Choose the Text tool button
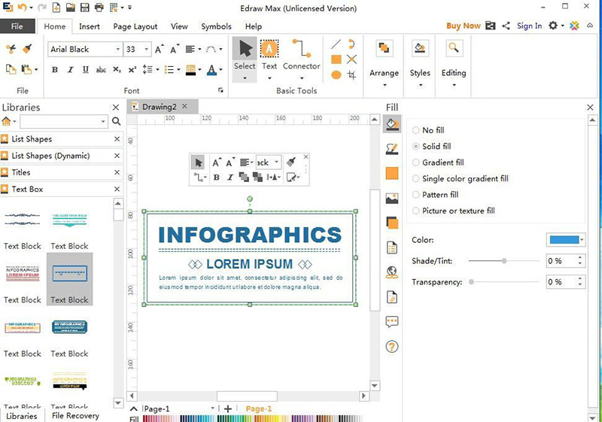Viewport: 602px width, 422px height. tap(269, 59)
